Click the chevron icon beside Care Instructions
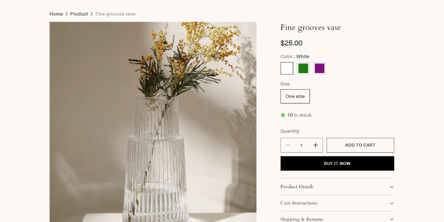 pos(391,203)
